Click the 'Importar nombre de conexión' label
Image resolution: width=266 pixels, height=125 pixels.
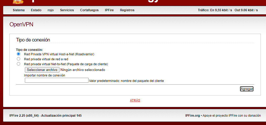click(45, 75)
